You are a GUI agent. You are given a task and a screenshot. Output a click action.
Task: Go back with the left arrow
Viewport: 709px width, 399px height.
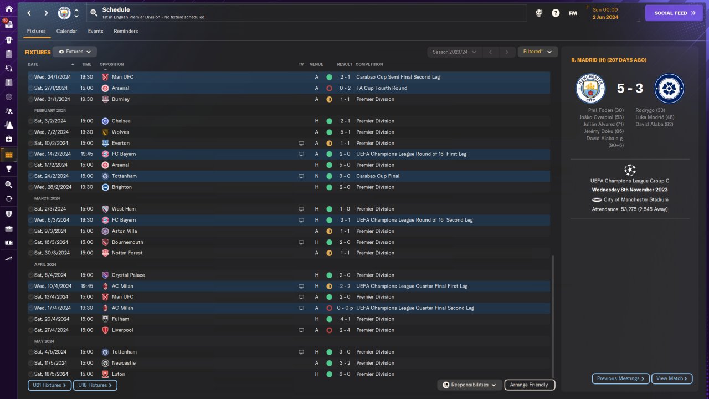(x=29, y=13)
